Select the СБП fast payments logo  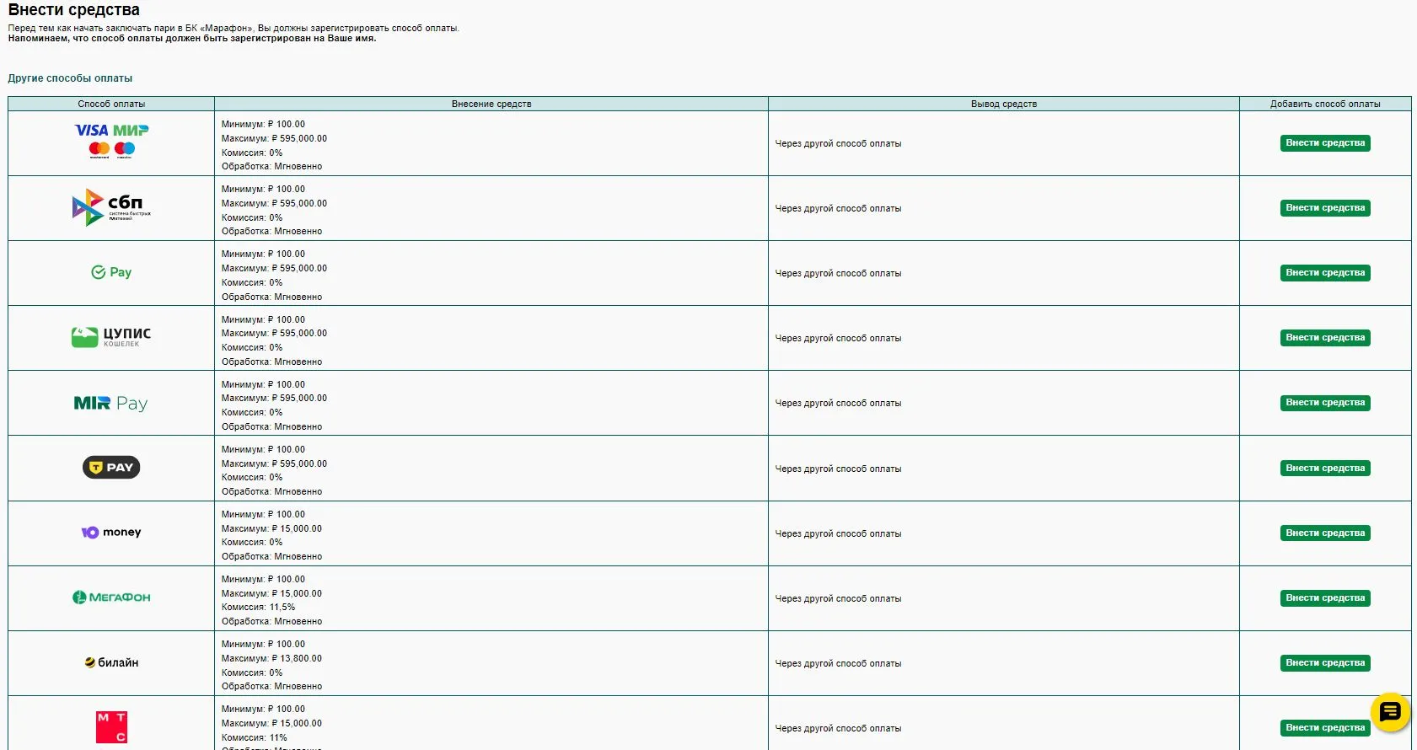pyautogui.click(x=111, y=207)
